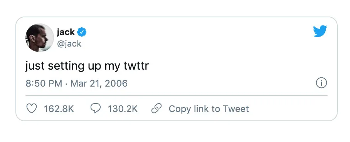Image resolution: width=350 pixels, height=142 pixels.
Task: Click the blue verified checkmark badge
Action: tap(82, 32)
